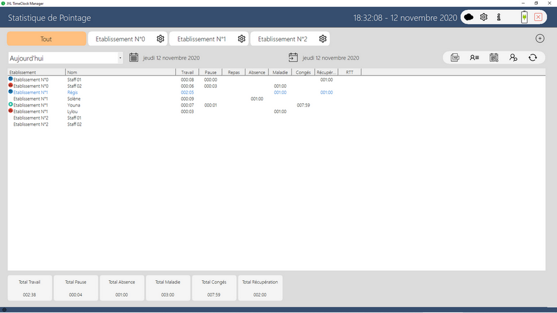Click Total Récupération summary card

pyautogui.click(x=261, y=288)
